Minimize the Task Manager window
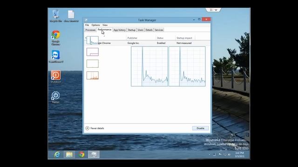298x167 pixels. click(194, 19)
